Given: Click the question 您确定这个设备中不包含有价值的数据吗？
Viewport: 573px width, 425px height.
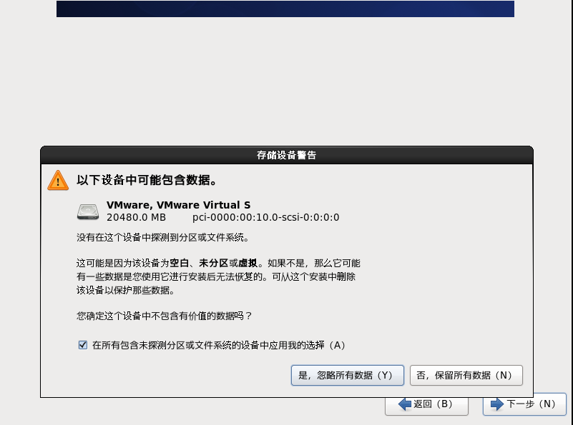Looking at the screenshot, I should click(x=164, y=316).
